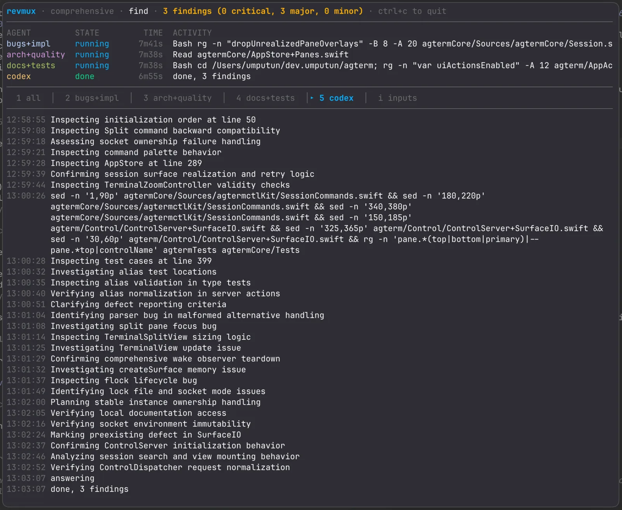Click the 'running' state for bugs+impl

(x=92, y=44)
